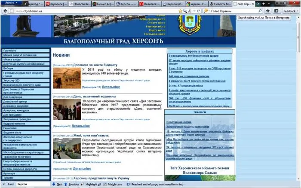The height and width of the screenshot is (188, 301).
Task: Click the Previous find result arrow
Action: 72,184
